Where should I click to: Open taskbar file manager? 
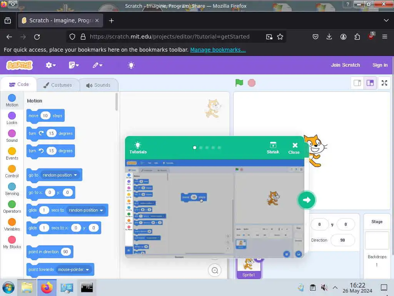click(x=27, y=288)
